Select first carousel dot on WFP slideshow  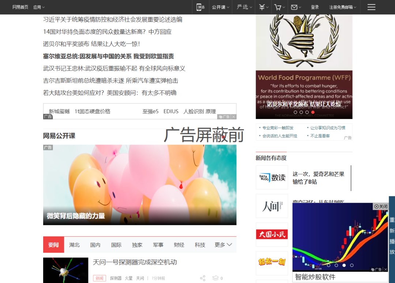(296, 112)
